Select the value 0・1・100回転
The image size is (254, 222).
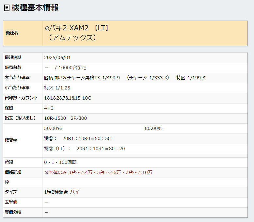point(60,162)
